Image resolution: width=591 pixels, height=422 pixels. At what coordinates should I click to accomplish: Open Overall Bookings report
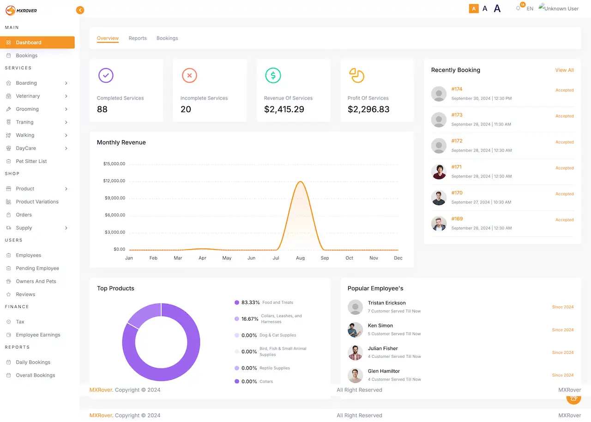coord(35,375)
